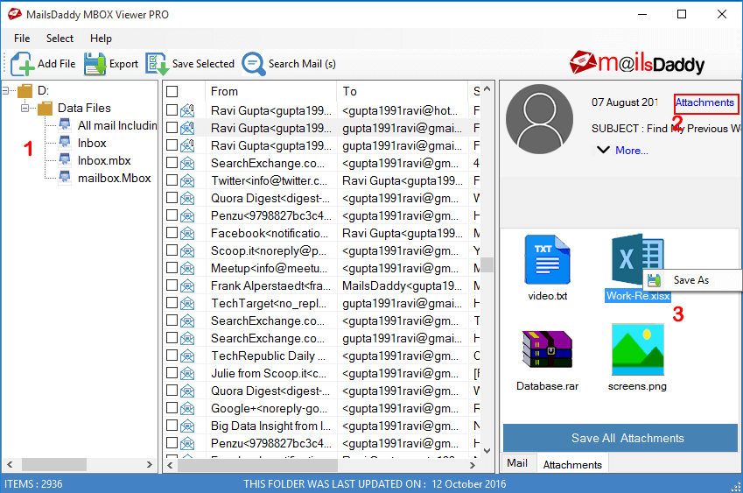Check the box for the Twitter email

coord(172,180)
